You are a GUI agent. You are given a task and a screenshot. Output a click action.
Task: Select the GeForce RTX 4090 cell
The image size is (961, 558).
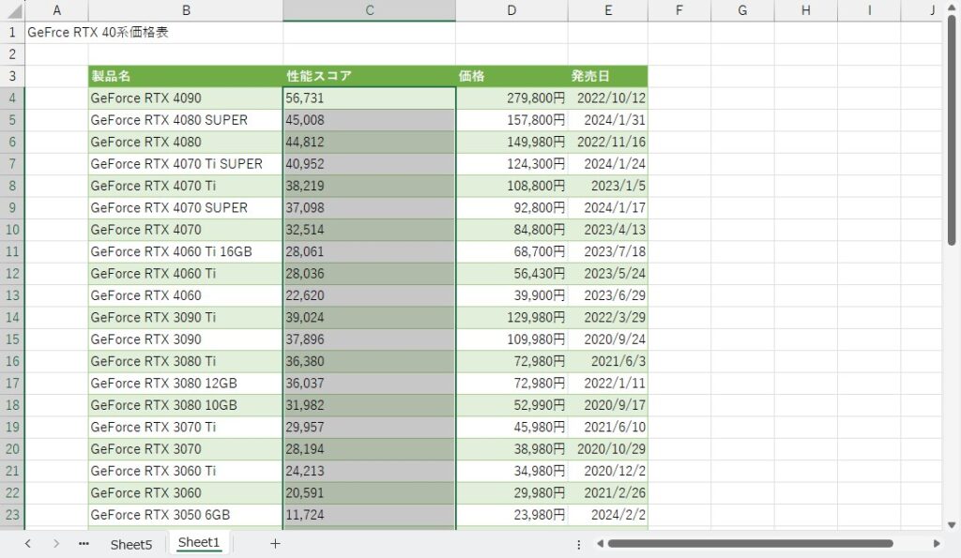[x=185, y=98]
